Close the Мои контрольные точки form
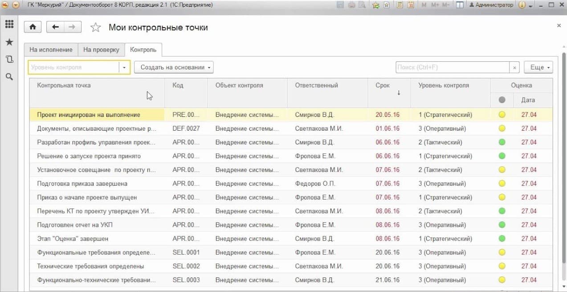Image resolution: width=567 pixels, height=292 pixels. tap(559, 26)
